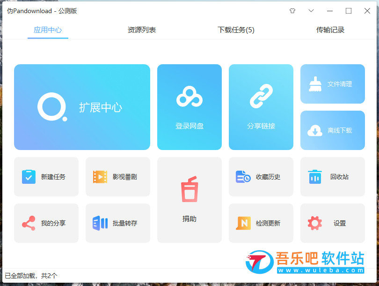
Task: Click the trash bin icon for 回收站
Action: (315, 177)
